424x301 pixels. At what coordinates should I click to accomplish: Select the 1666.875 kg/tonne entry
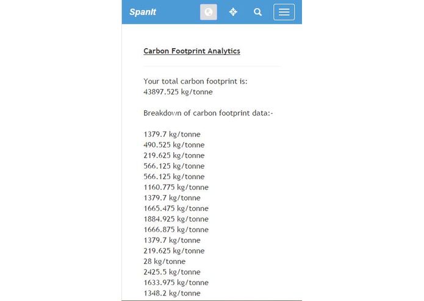click(x=176, y=230)
